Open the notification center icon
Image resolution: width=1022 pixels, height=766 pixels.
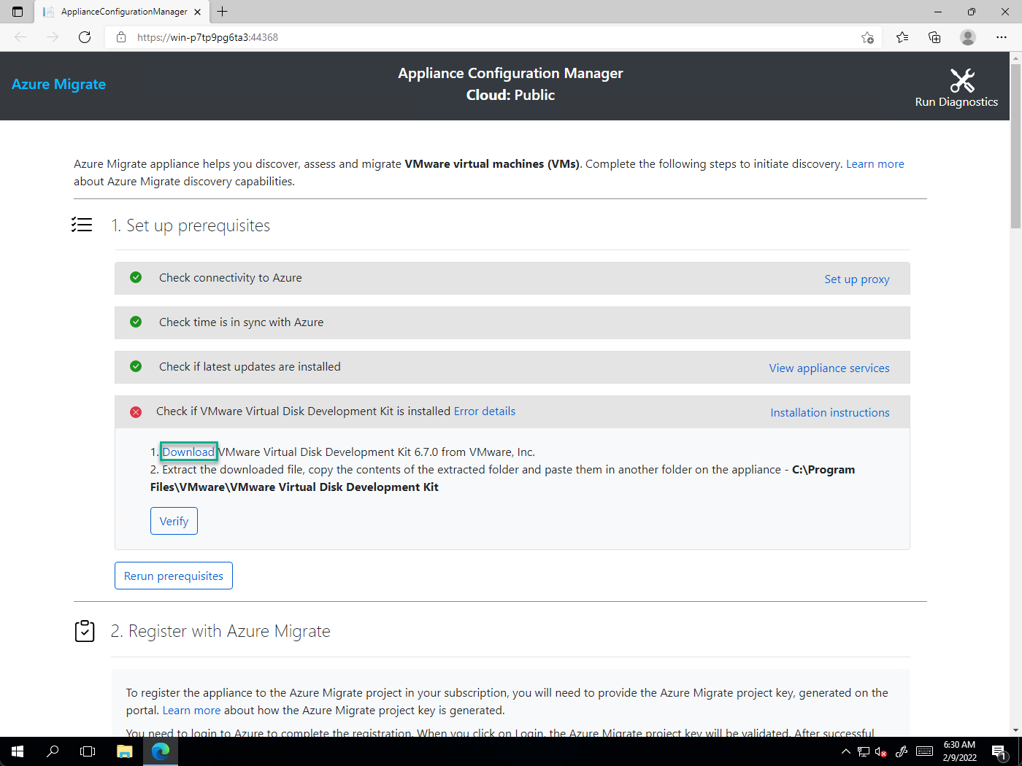coord(999,752)
